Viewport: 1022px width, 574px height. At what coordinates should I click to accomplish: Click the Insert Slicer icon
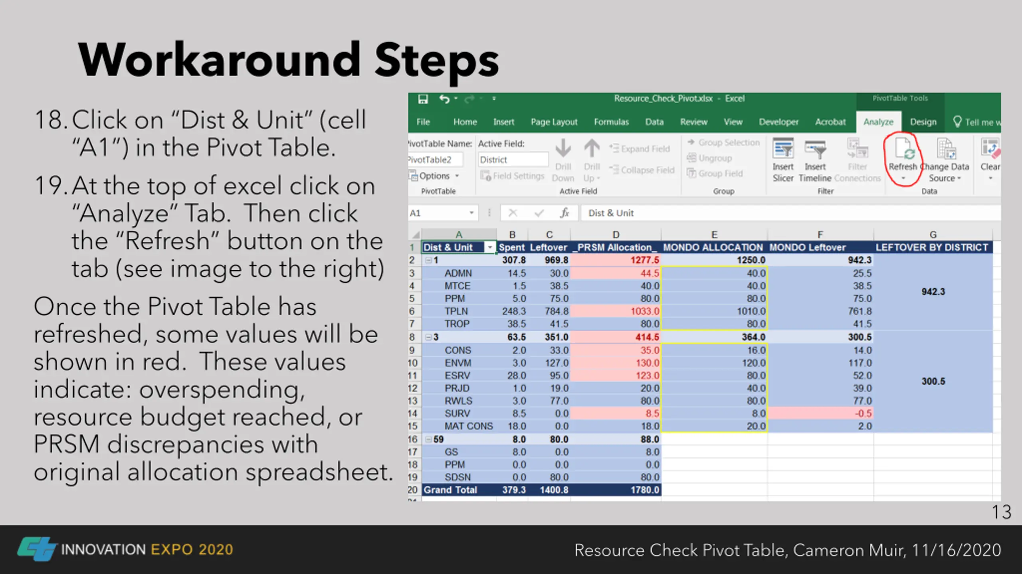783,149
